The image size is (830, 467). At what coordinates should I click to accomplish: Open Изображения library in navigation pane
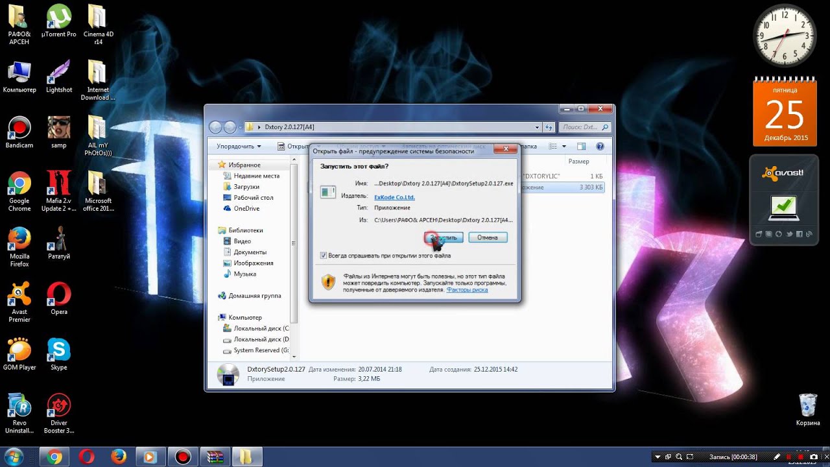248,263
